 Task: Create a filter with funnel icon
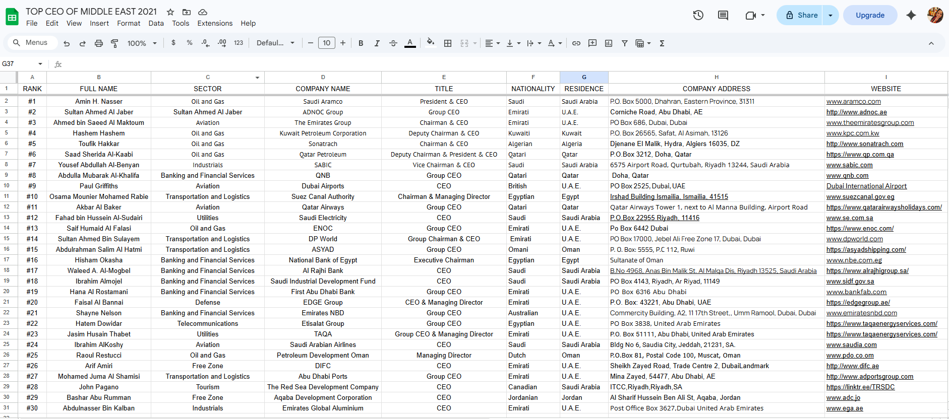pyautogui.click(x=625, y=43)
